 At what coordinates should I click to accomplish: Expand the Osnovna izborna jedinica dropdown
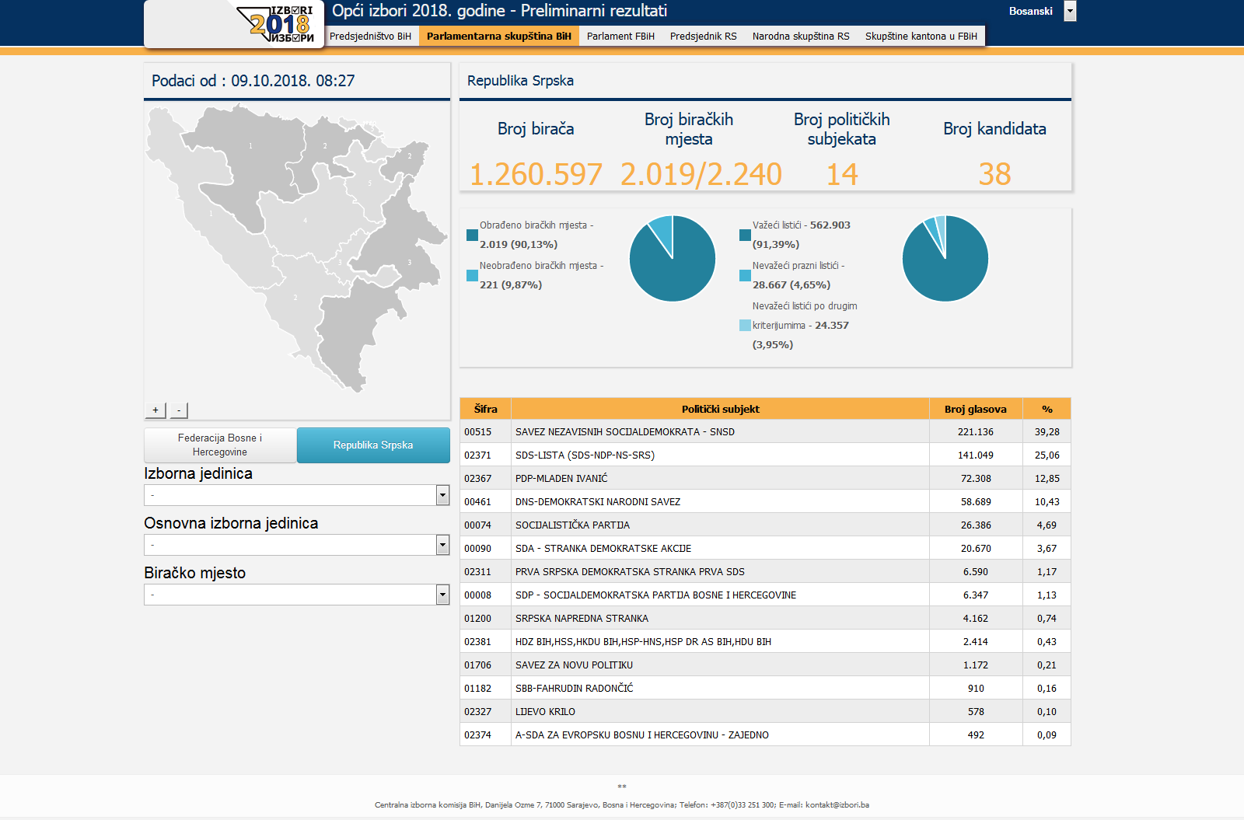tap(297, 545)
